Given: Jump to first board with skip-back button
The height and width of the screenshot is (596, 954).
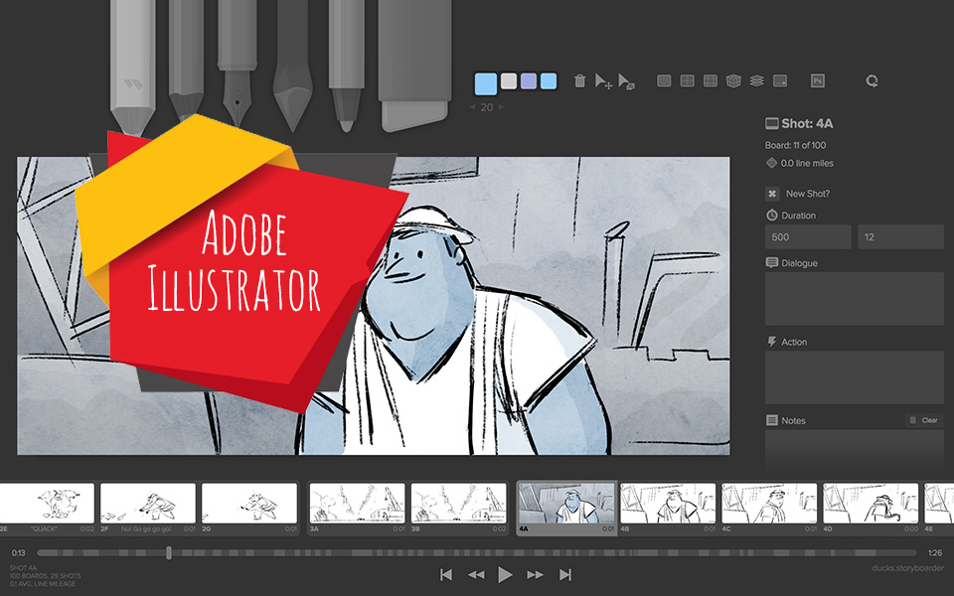Looking at the screenshot, I should tap(446, 575).
